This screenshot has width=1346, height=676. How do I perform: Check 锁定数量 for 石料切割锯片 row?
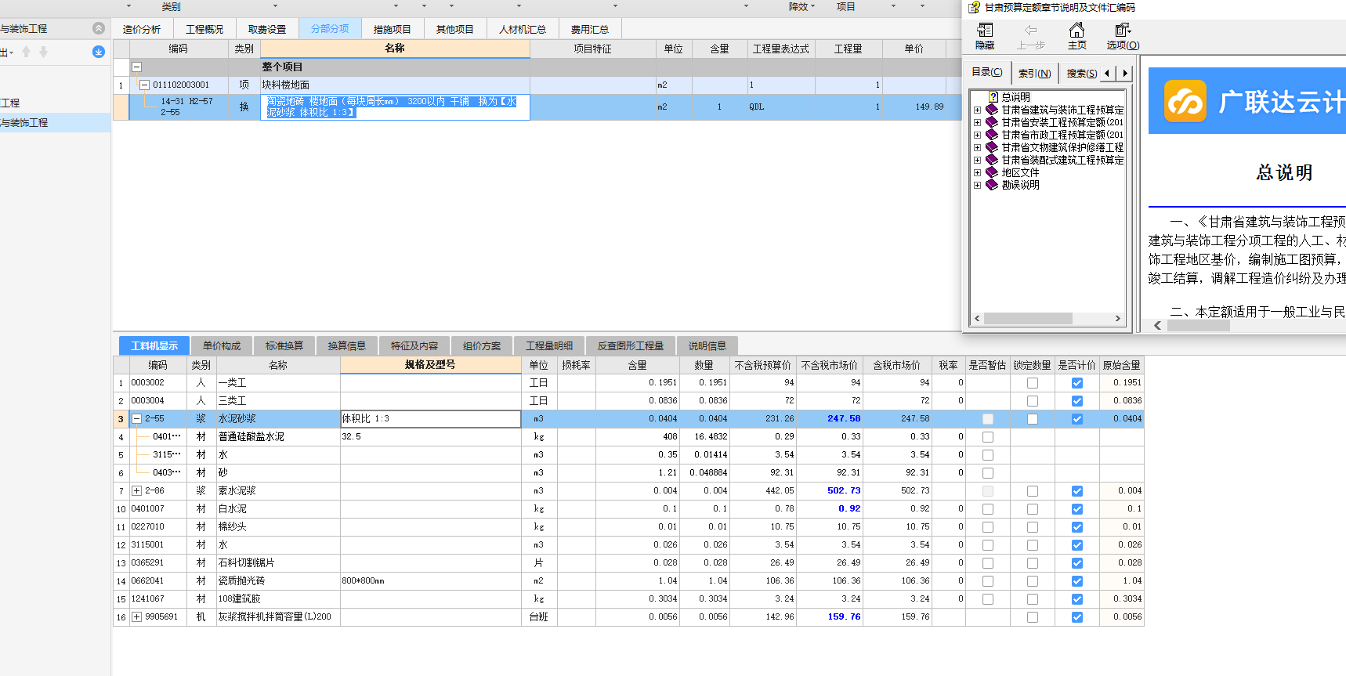click(1033, 563)
